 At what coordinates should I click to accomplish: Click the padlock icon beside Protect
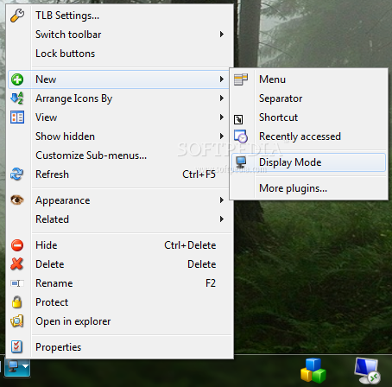17,301
